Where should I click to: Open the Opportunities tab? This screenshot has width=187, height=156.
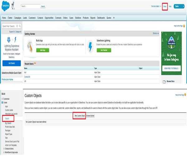tap(49, 18)
